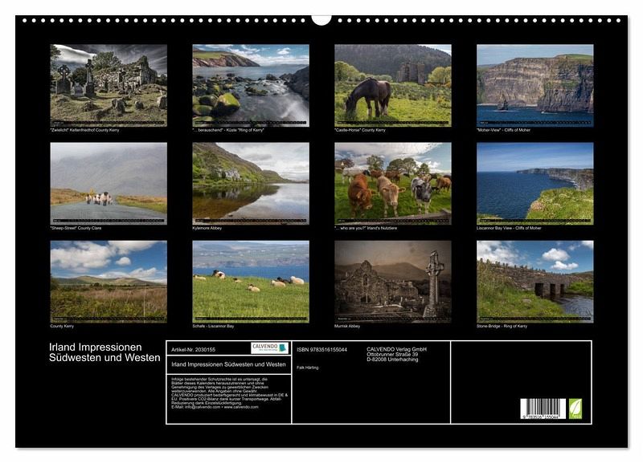Click the ISBN barcode
643x463 pixels.
[x=543, y=408]
